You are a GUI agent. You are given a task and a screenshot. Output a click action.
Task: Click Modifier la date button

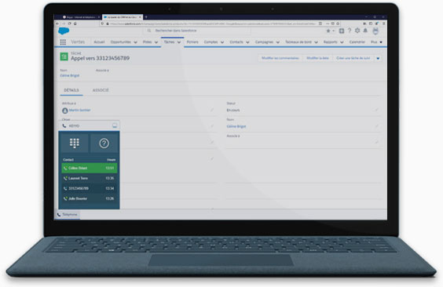tap(317, 58)
